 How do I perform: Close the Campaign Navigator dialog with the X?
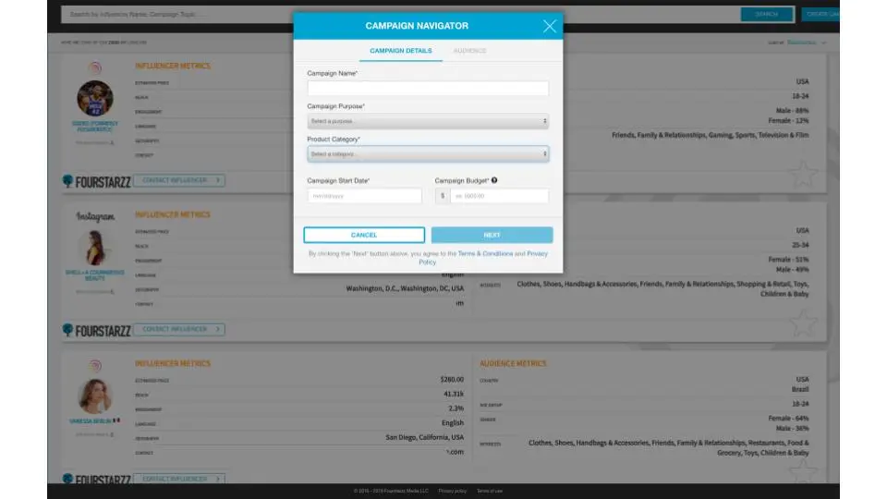(x=550, y=26)
